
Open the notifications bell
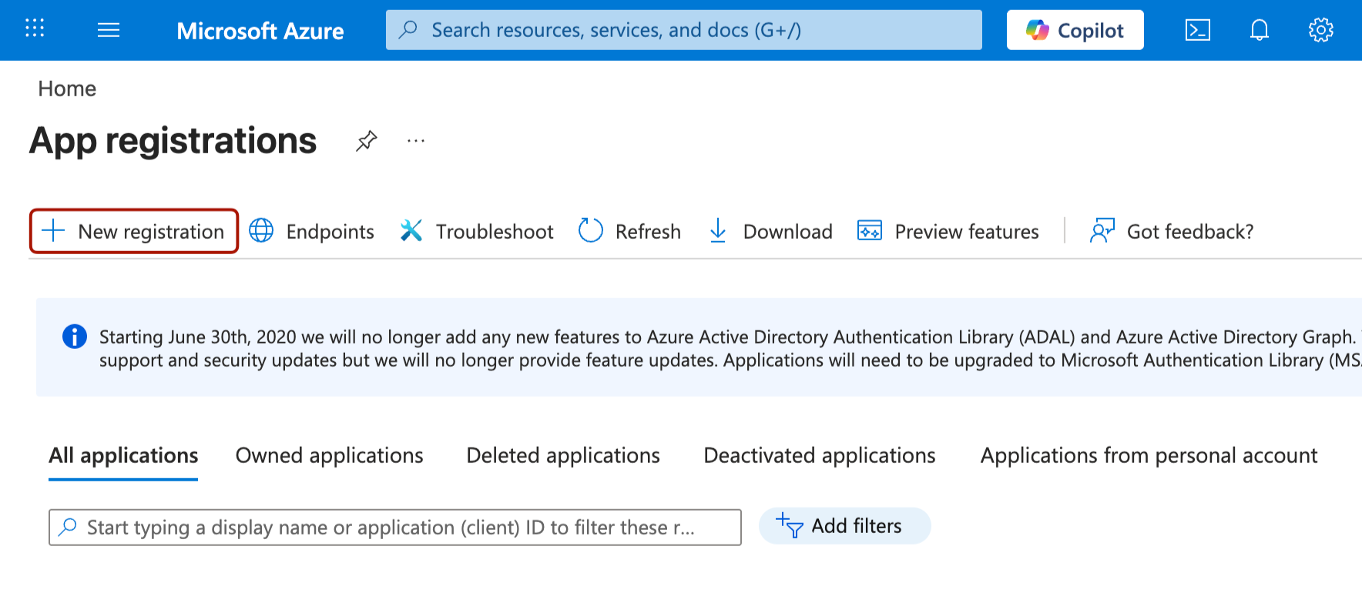click(1259, 30)
